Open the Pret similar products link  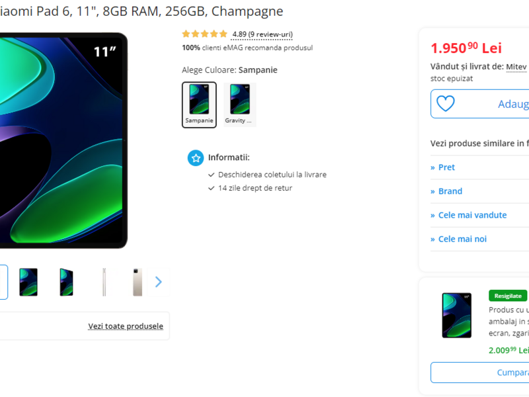click(446, 167)
